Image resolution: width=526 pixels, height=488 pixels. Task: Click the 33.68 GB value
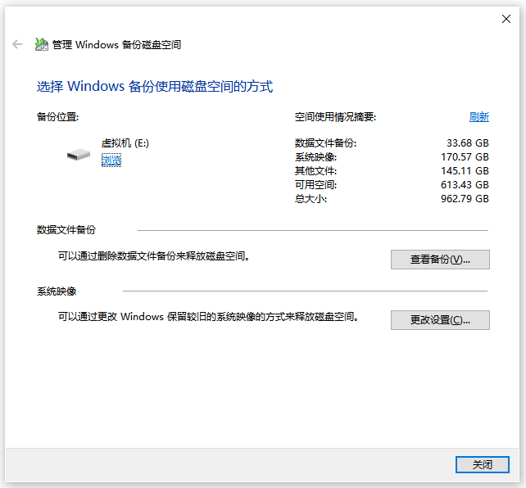(x=467, y=143)
